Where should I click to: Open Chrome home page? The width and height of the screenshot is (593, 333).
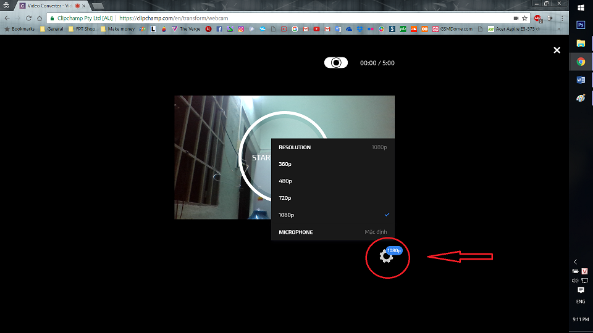pos(40,18)
